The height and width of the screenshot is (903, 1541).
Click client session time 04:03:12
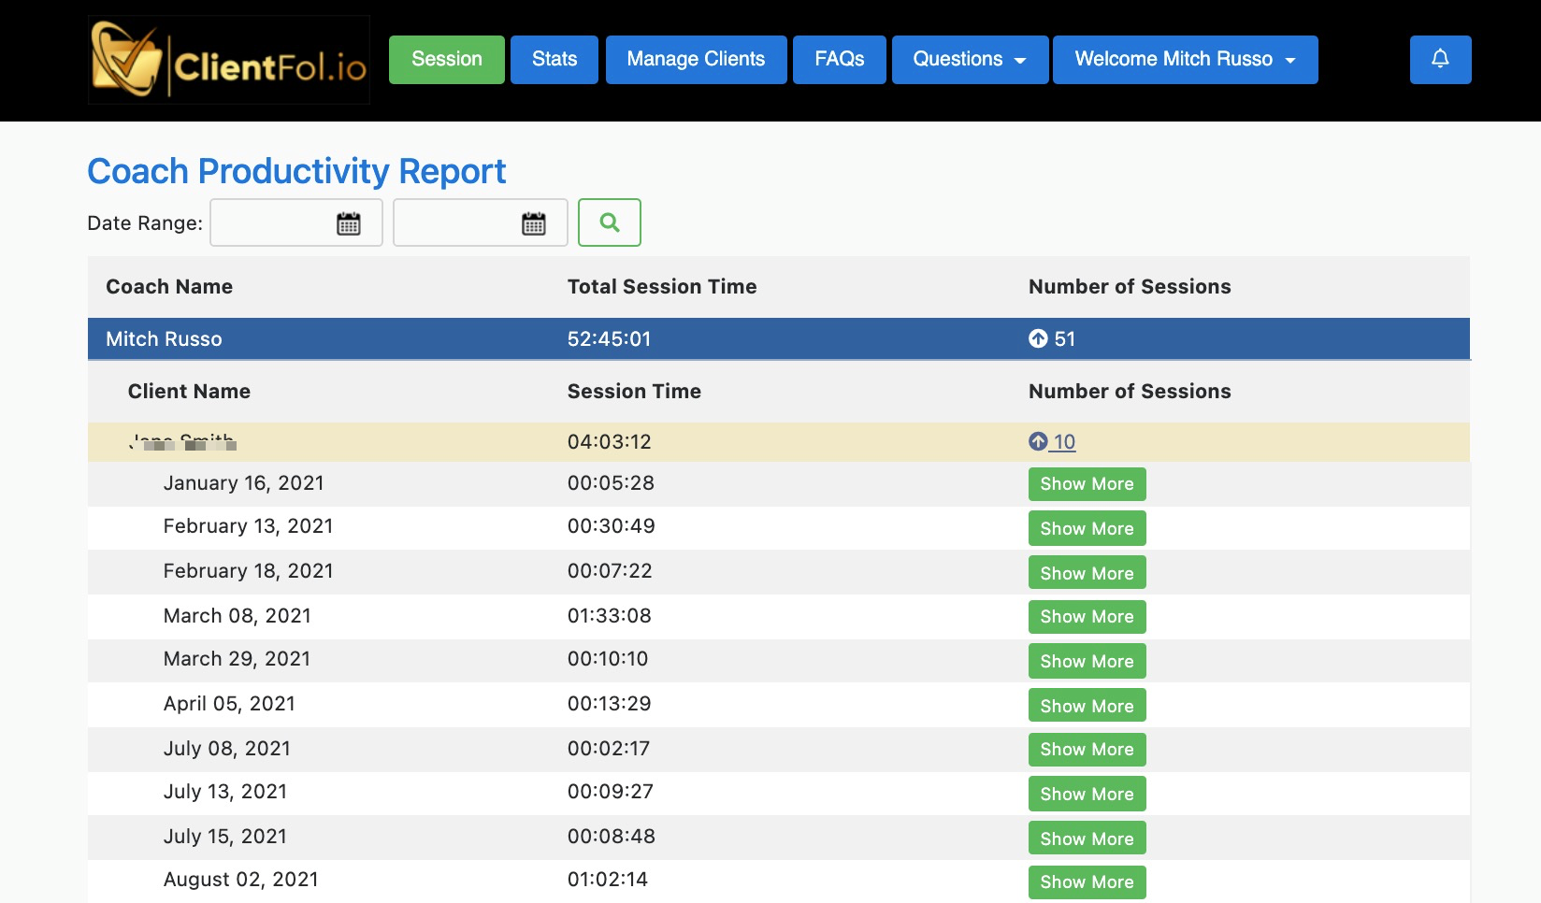[609, 441]
